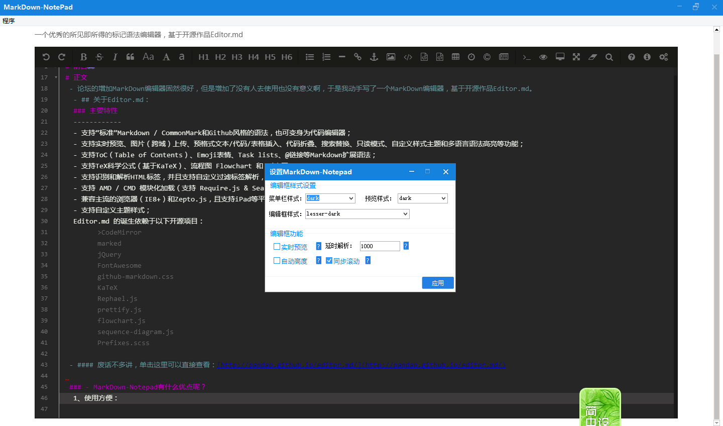Screen dimensions: 723x426
Task: Close the 设置MarkDown-Notepad dialog
Action: (x=445, y=172)
